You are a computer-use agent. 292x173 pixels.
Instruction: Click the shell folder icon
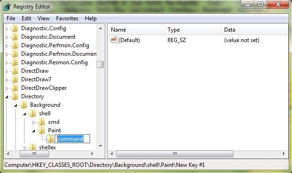tap(33, 113)
